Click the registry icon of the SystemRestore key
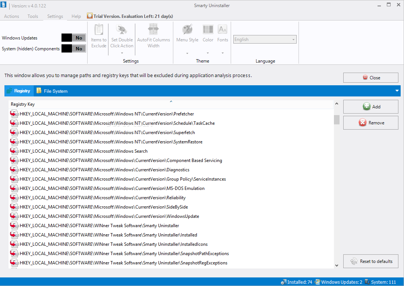Viewport: 404px width, 286px height. coord(15,142)
